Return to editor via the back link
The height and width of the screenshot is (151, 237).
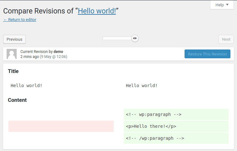(x=20, y=20)
